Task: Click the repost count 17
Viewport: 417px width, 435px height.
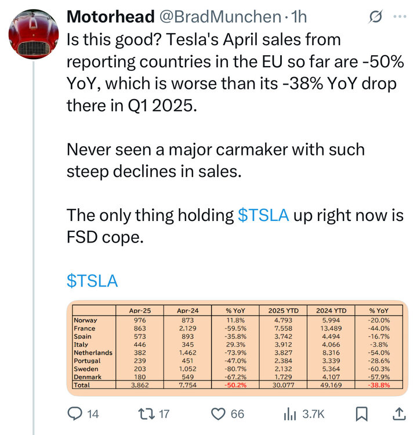Action: click(x=163, y=414)
